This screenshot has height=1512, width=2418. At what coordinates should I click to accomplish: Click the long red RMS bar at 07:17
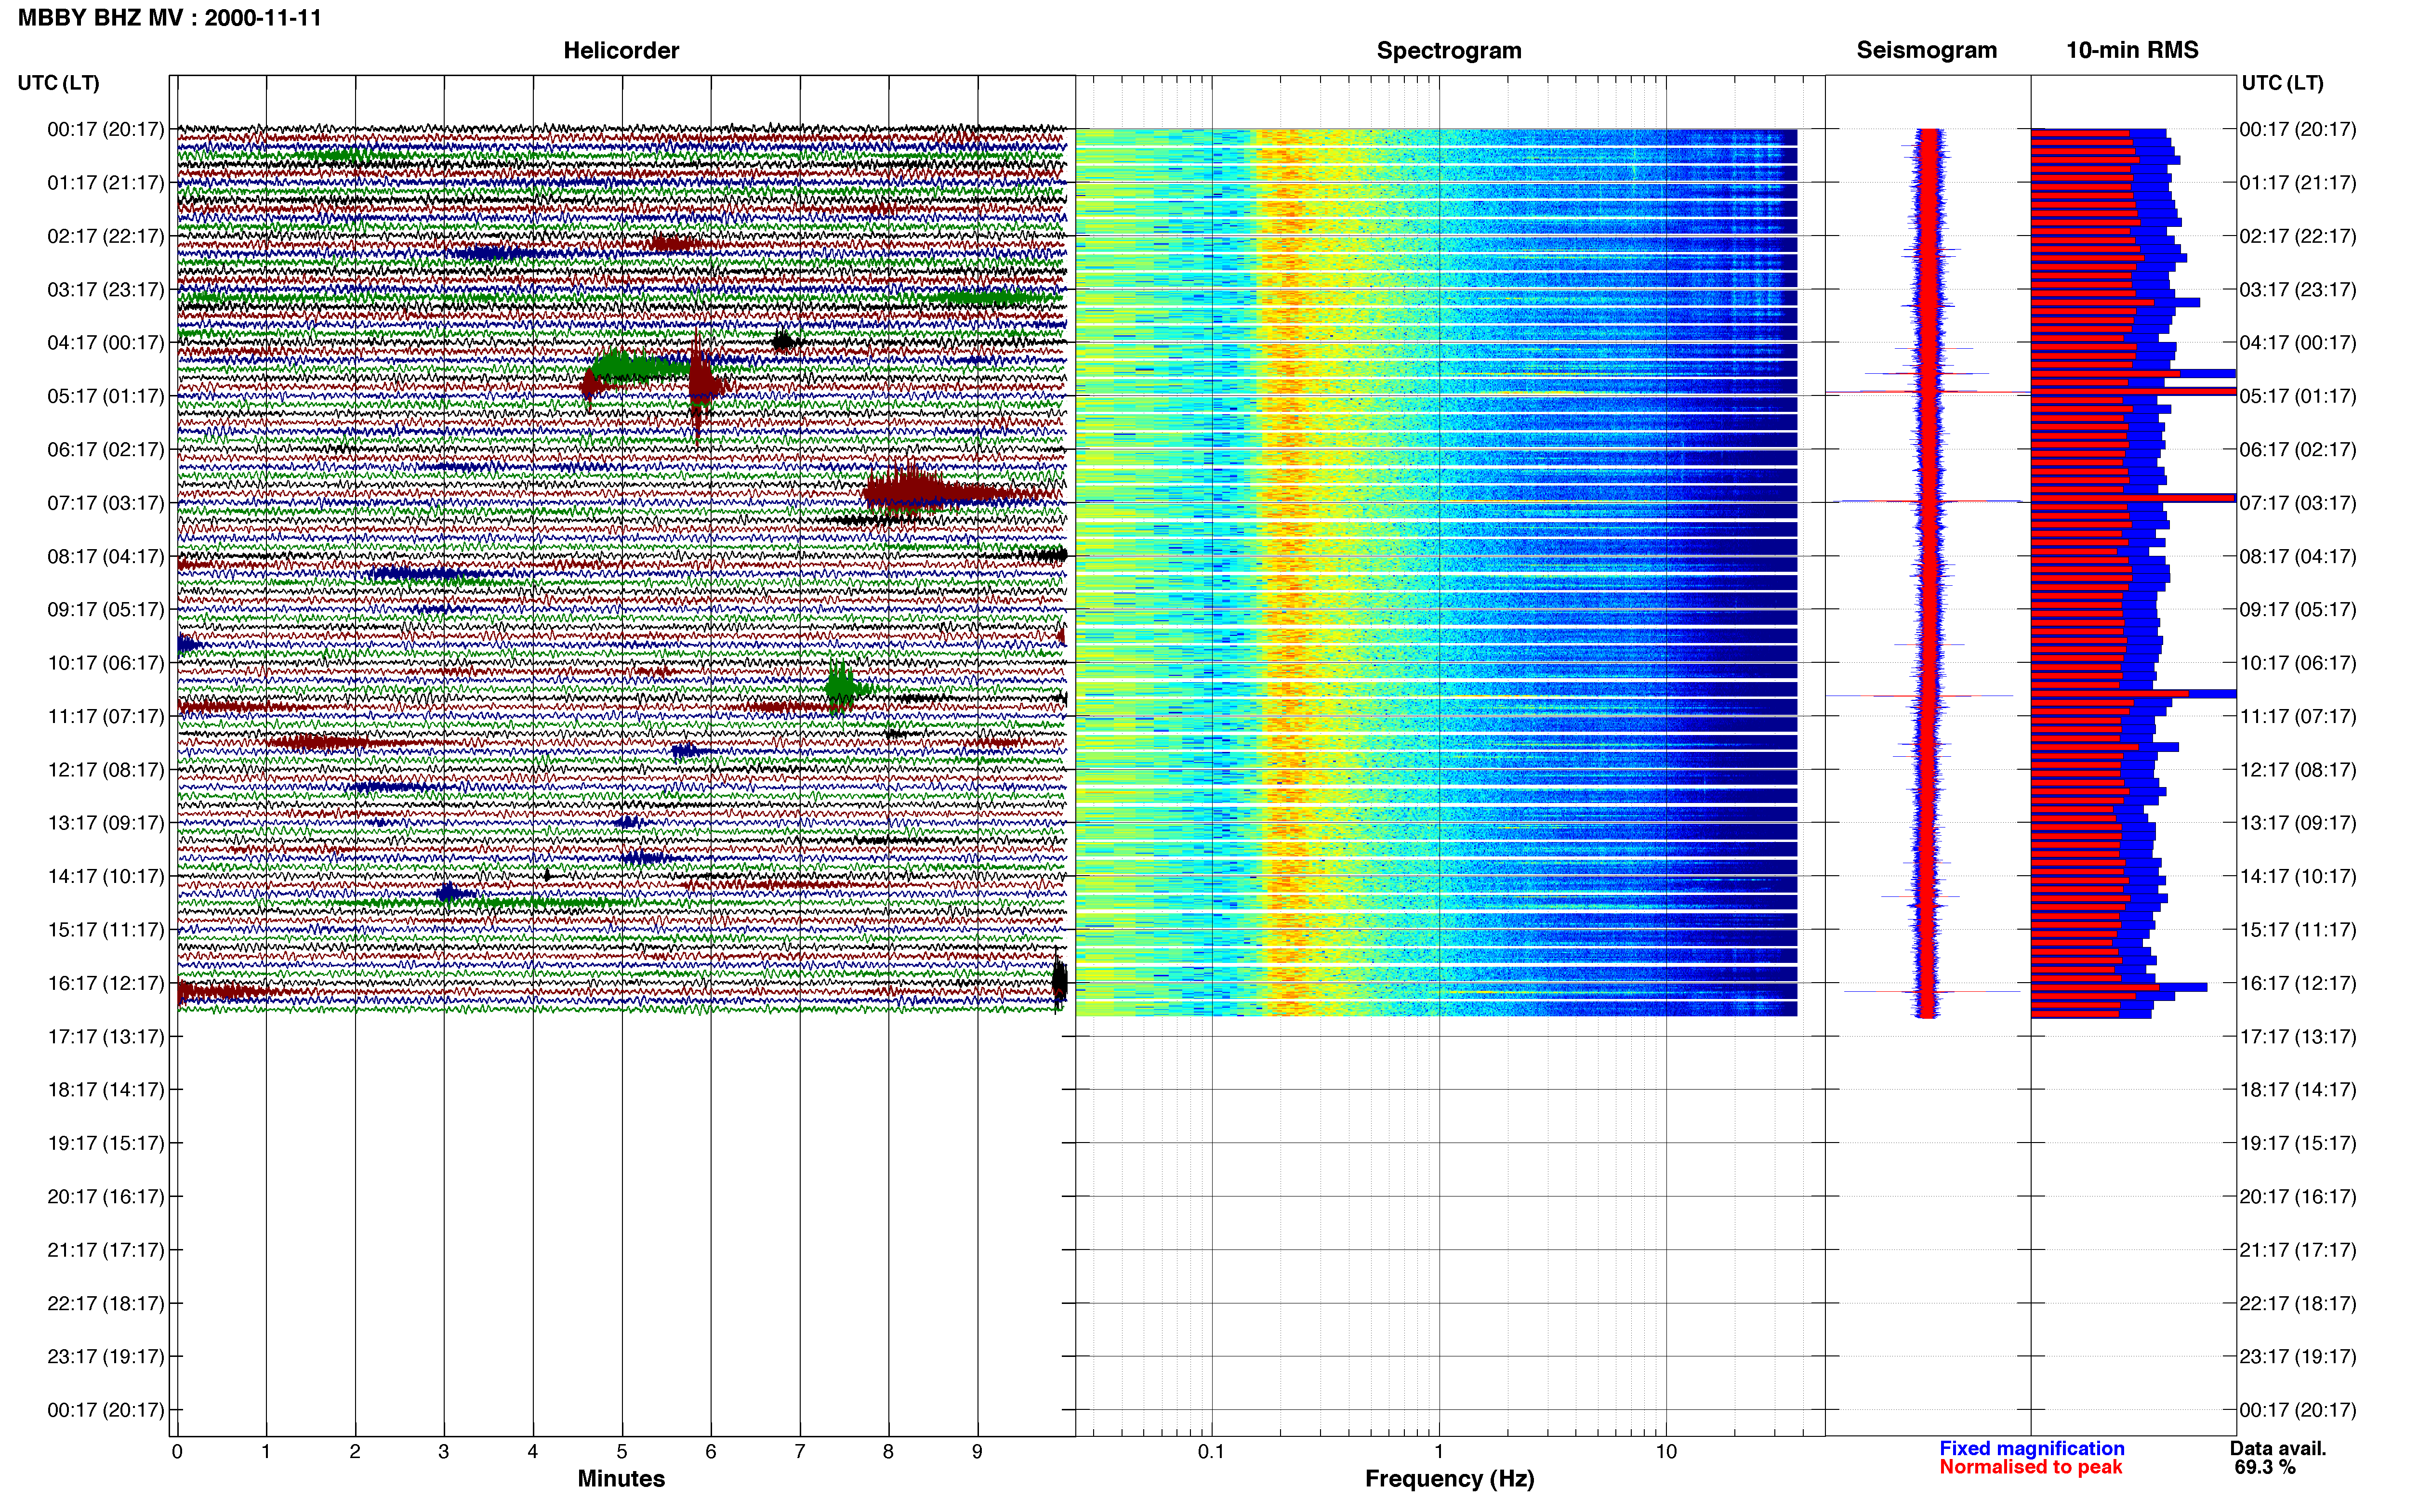click(x=2133, y=498)
